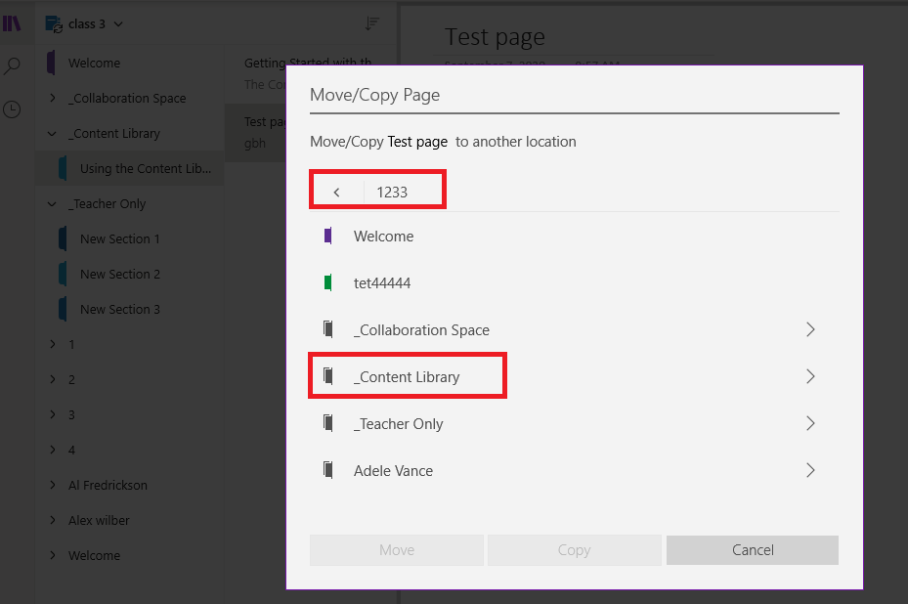Expand section group 4 in sidebar

53,450
